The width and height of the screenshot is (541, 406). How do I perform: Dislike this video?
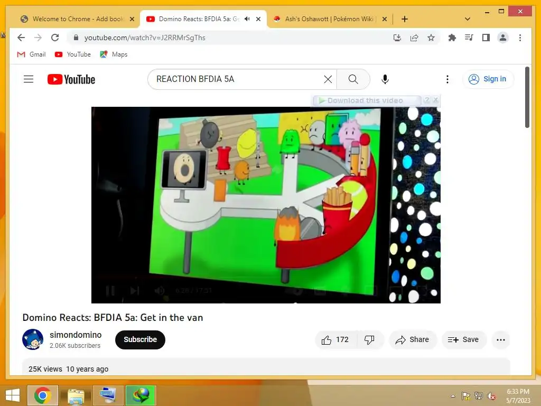[369, 340]
